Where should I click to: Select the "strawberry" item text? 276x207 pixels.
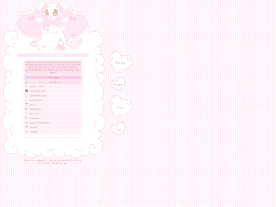click(36, 109)
